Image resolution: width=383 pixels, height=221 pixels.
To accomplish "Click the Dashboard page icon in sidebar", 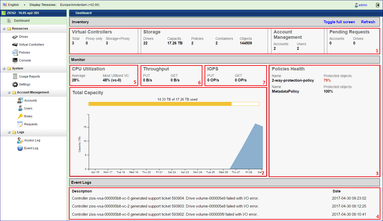I will click(9, 21).
